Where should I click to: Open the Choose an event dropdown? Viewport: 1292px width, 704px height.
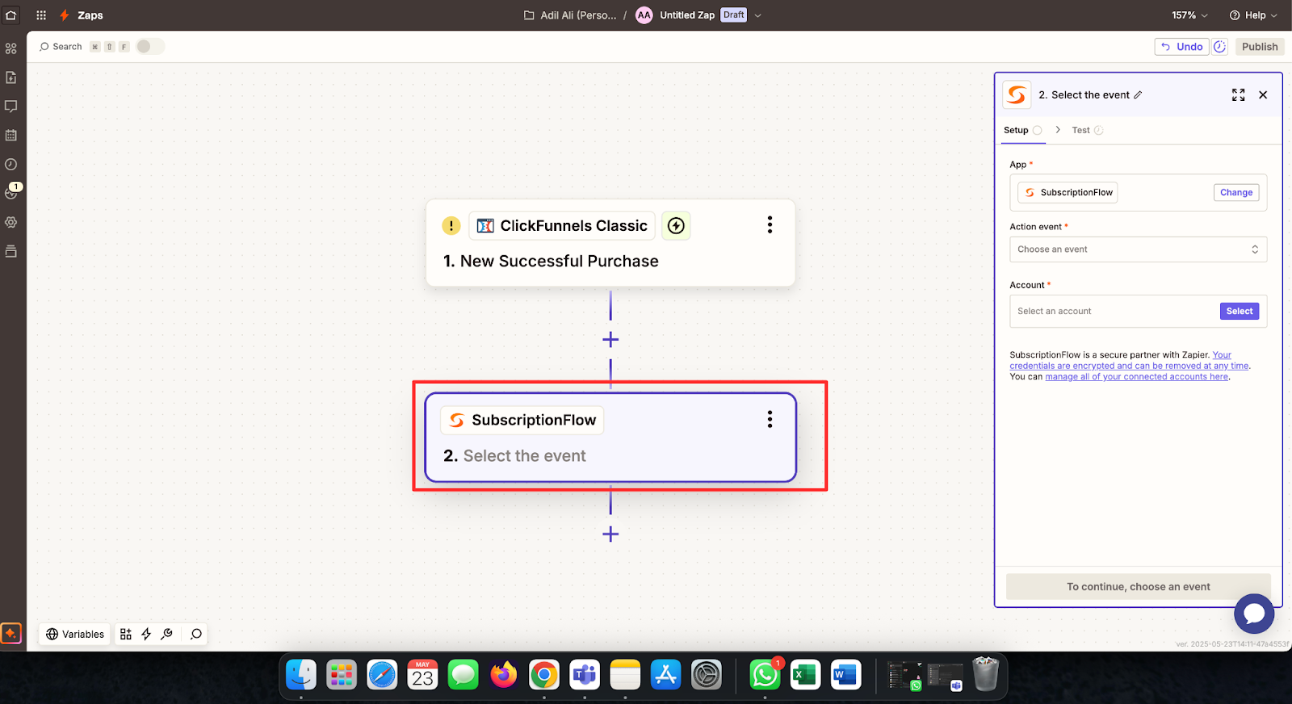point(1138,249)
